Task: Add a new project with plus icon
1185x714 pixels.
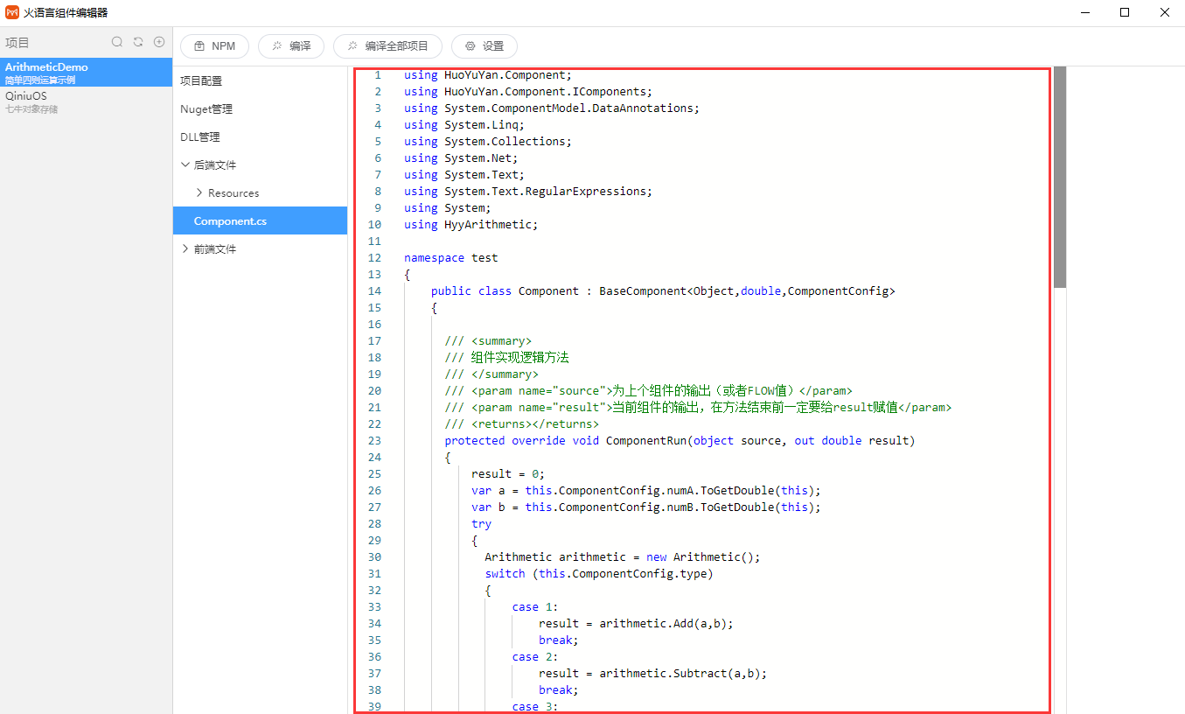Action: 159,42
